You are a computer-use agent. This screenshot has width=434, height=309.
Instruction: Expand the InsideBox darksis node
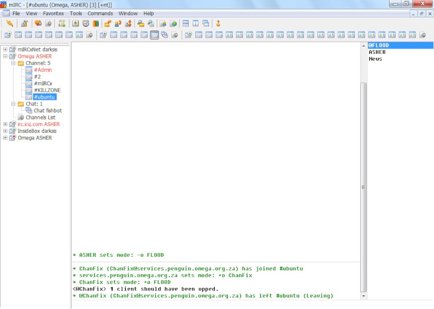point(5,131)
